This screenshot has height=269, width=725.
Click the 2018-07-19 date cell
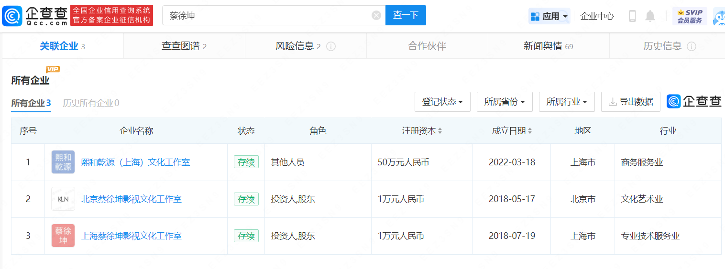(x=512, y=236)
